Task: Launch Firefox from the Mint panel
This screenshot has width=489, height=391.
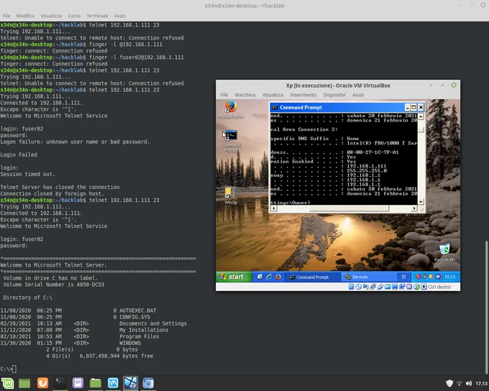Action: coord(42,383)
